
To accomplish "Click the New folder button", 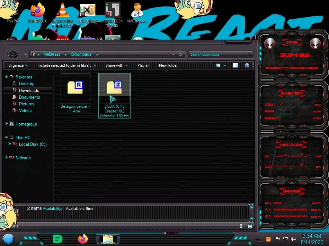I will point(168,65).
